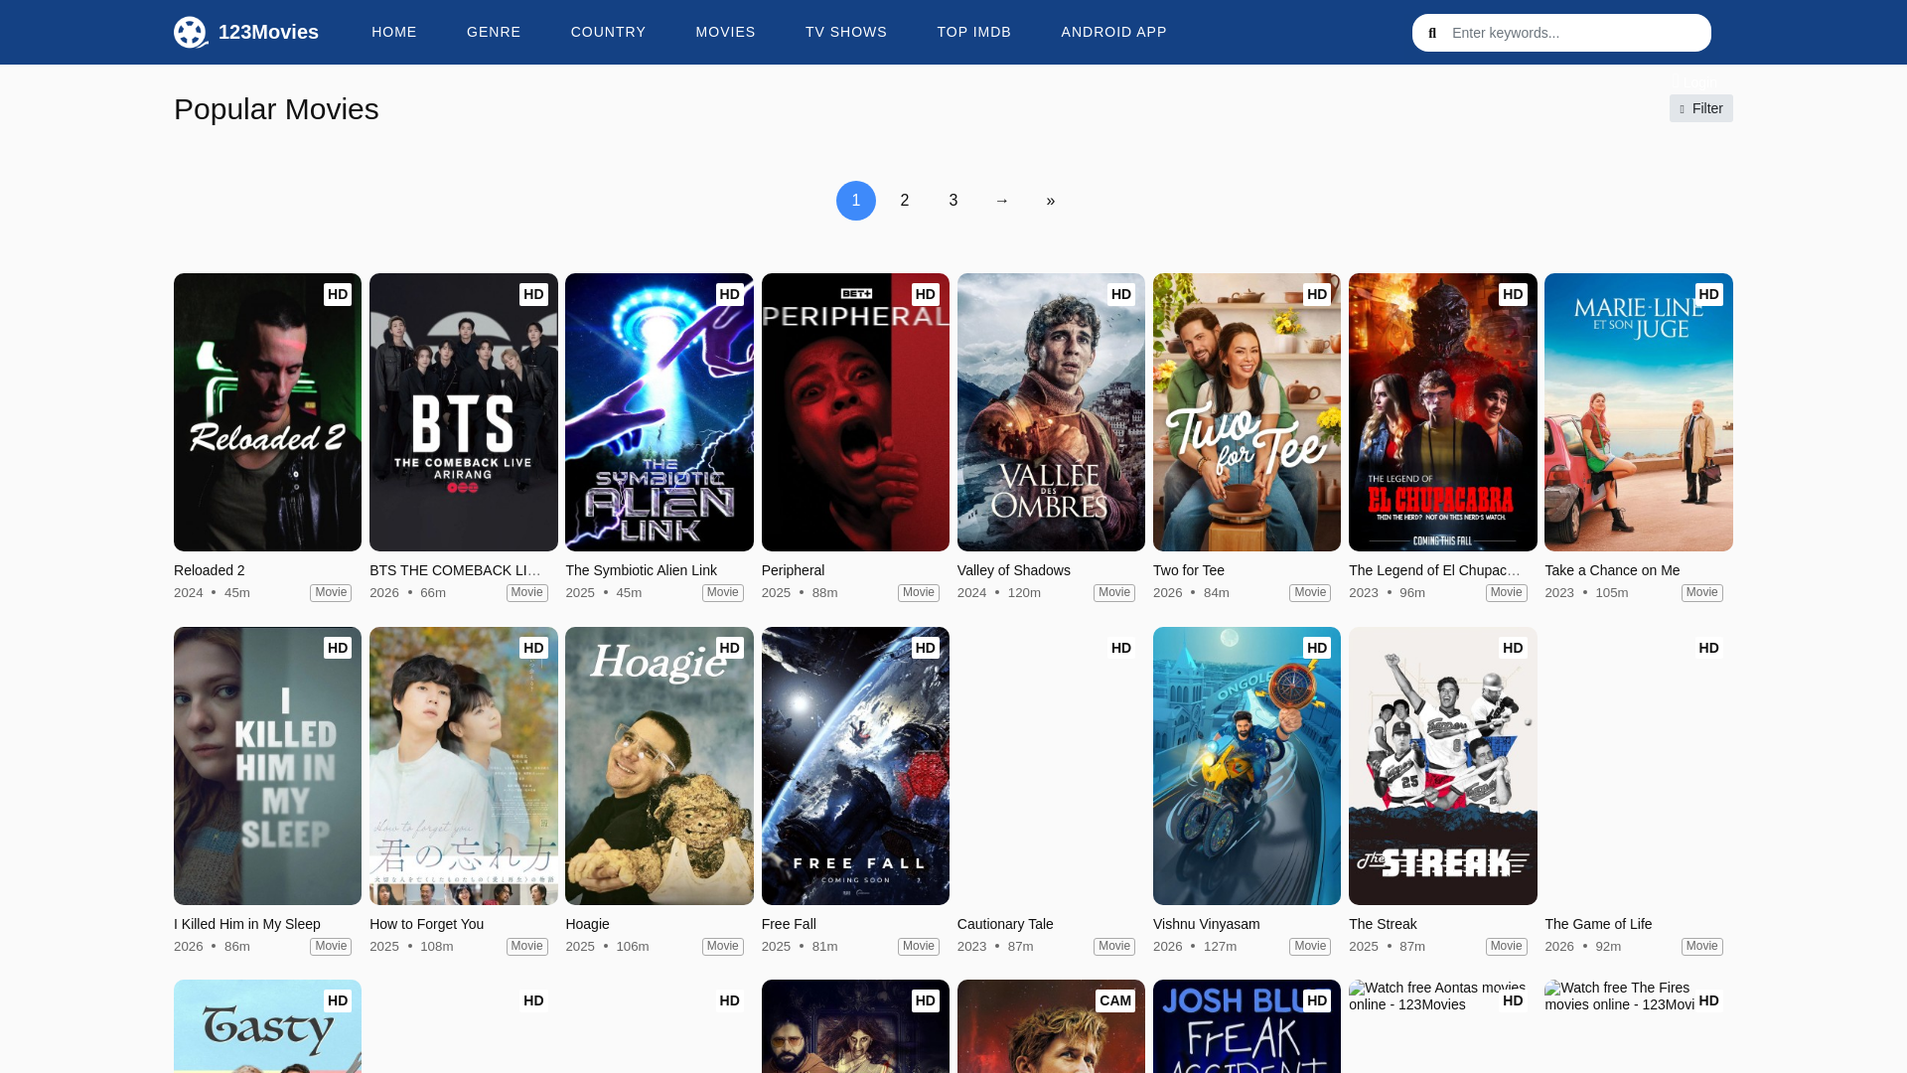
Task: Go to page 2 of results
Action: (x=905, y=201)
